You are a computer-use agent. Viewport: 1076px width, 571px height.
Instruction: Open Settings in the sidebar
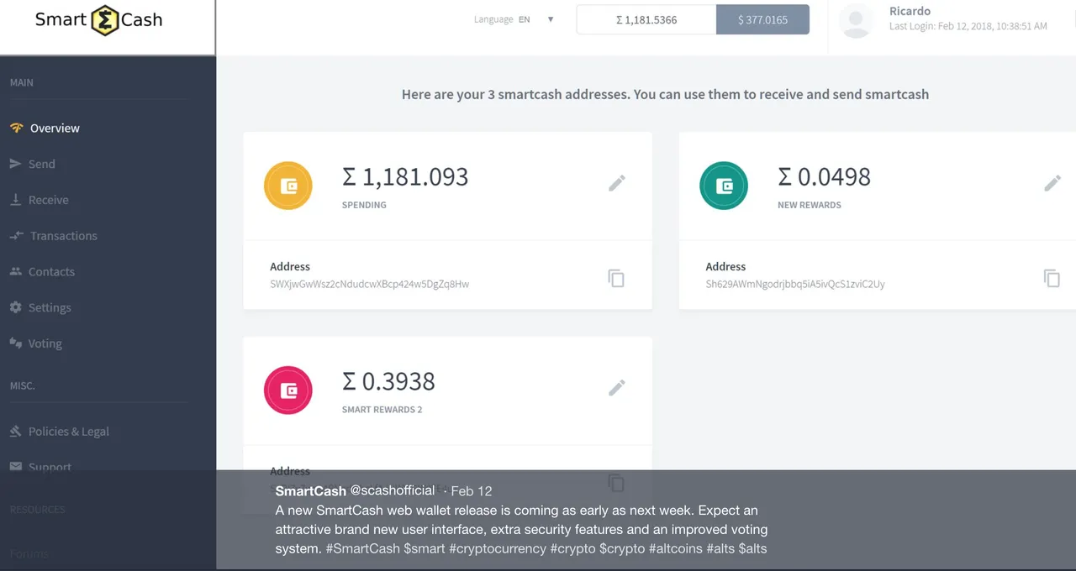point(50,308)
